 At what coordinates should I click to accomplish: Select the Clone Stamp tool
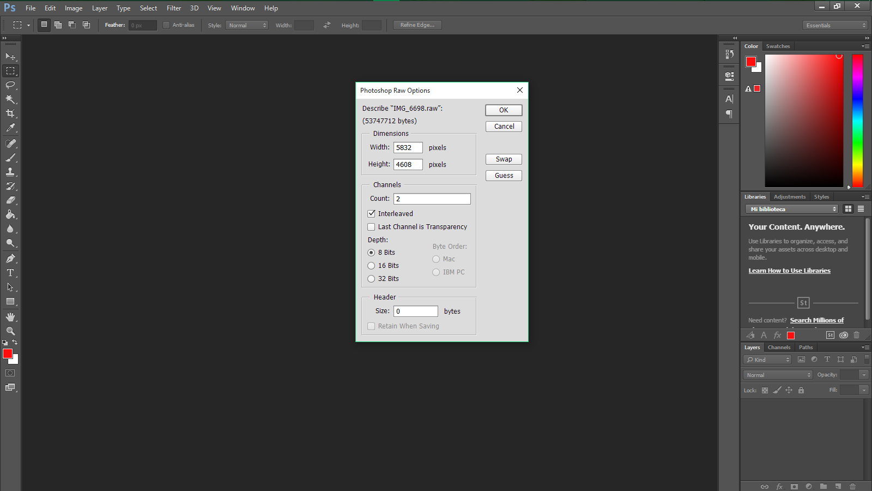pos(10,172)
